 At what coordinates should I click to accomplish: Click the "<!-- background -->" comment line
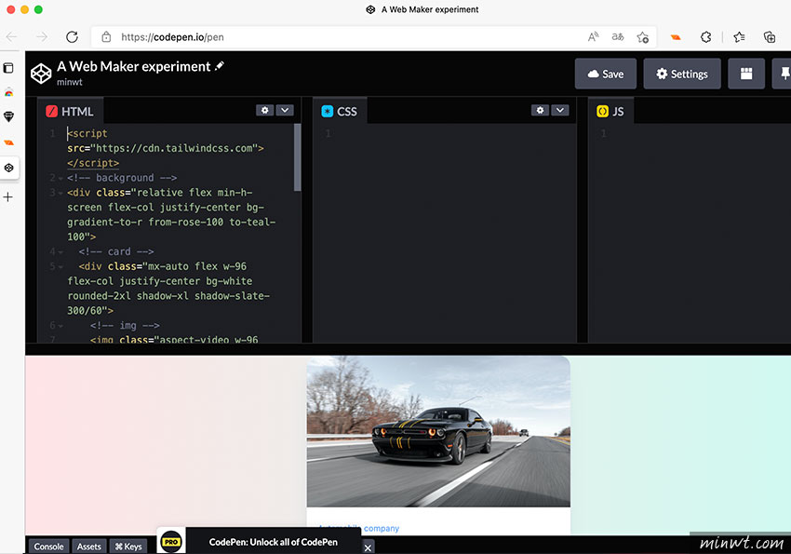point(122,178)
